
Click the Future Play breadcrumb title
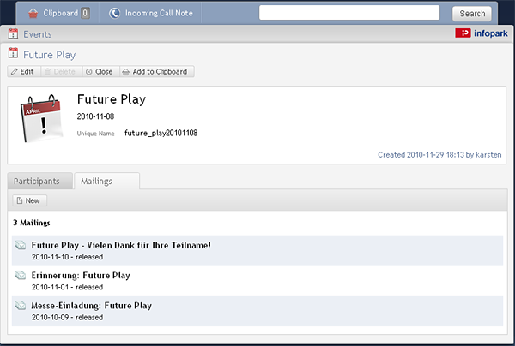click(49, 55)
